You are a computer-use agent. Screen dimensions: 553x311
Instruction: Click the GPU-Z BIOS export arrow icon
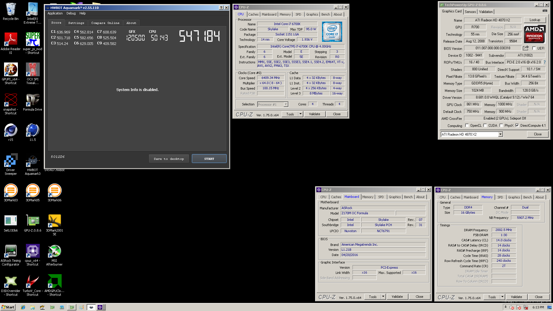[x=526, y=48]
